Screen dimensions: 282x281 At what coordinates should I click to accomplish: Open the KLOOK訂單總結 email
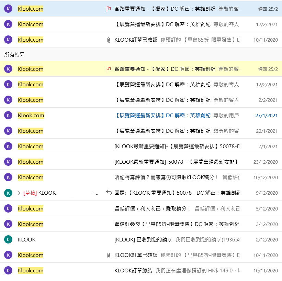pyautogui.click(x=172, y=271)
